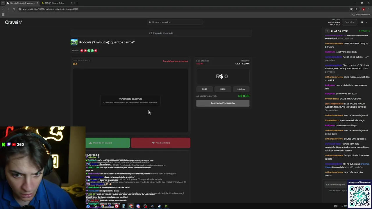The height and width of the screenshot is (209, 372).
Task: Open a new browser tab
Action: (x=77, y=3)
